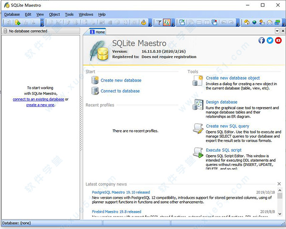
Task: Click the previous window arrow icon
Action: (224, 22)
